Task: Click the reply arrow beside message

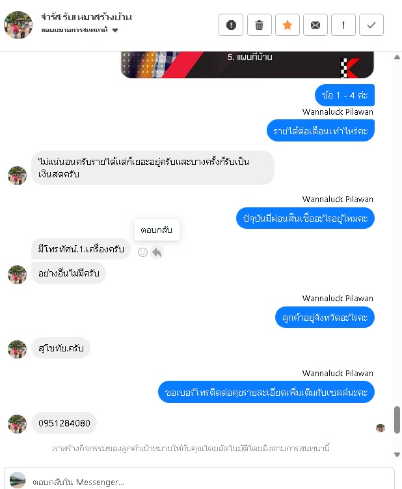Action: click(x=157, y=252)
